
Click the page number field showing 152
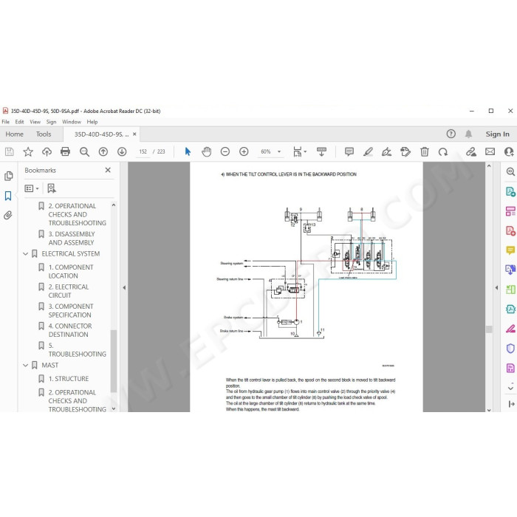coord(143,151)
